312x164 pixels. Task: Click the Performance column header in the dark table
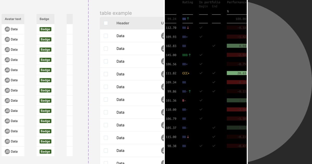coord(236,2)
